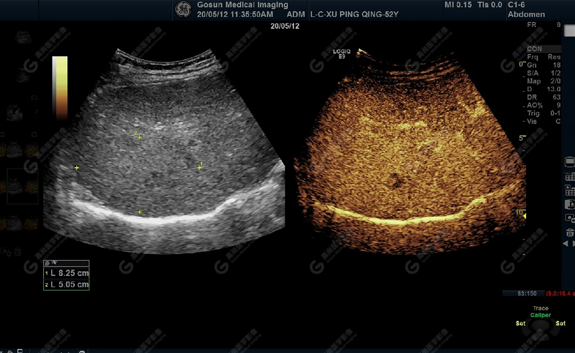Click the DR 63 dynamic range parameter
575x353 pixels.
(543, 98)
